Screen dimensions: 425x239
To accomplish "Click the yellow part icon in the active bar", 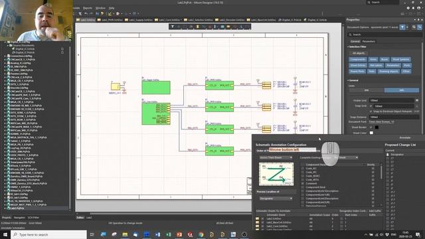I will (198, 27).
